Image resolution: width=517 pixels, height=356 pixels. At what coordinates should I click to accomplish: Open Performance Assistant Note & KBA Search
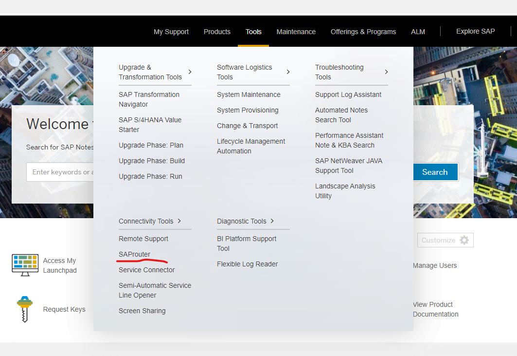point(349,140)
